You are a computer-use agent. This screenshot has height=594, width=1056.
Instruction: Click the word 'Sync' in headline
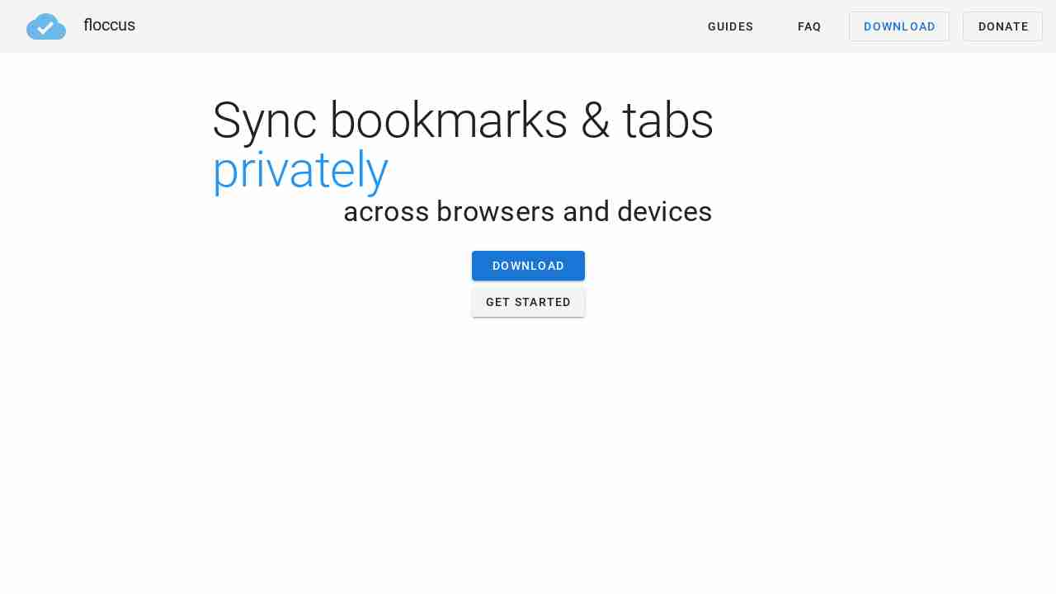pyautogui.click(x=264, y=121)
